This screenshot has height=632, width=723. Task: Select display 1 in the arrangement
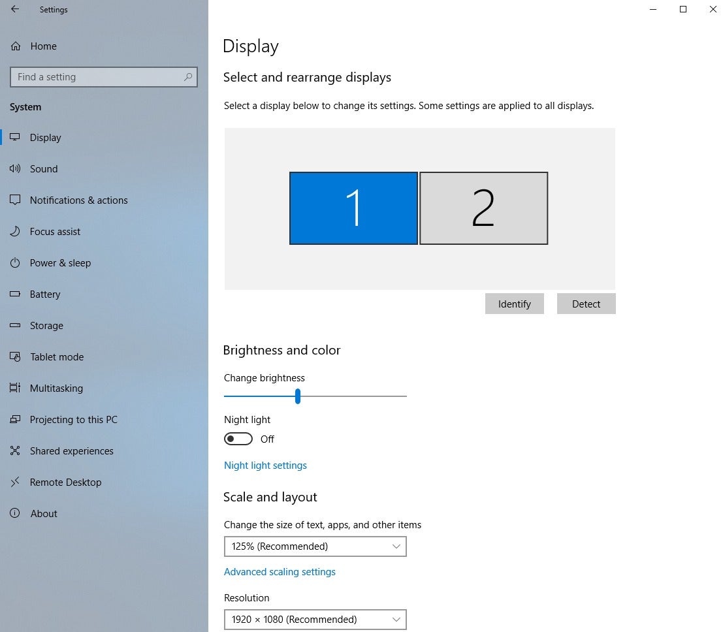[353, 208]
